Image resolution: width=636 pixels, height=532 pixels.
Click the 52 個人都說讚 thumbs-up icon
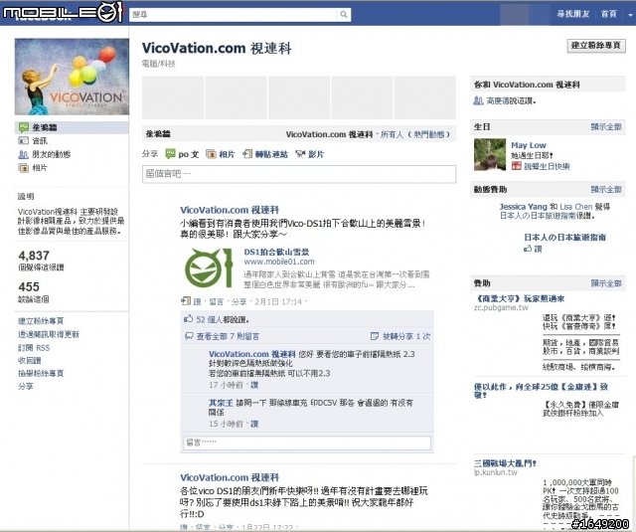(188, 319)
